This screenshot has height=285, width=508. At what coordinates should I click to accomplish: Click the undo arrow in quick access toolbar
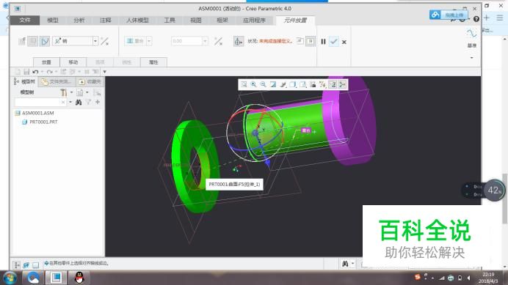pos(35,72)
